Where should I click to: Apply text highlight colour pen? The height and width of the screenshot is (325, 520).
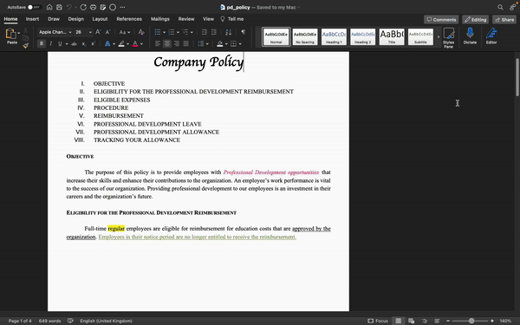coord(121,43)
